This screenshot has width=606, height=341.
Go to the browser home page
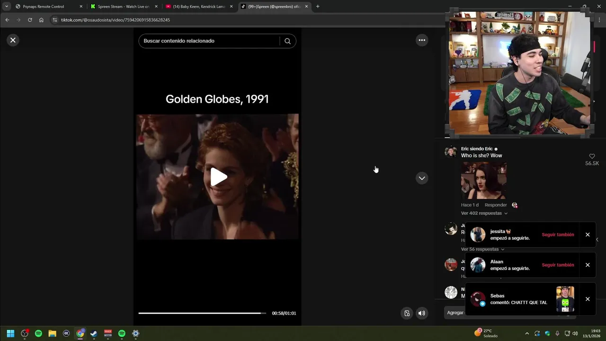pyautogui.click(x=41, y=20)
